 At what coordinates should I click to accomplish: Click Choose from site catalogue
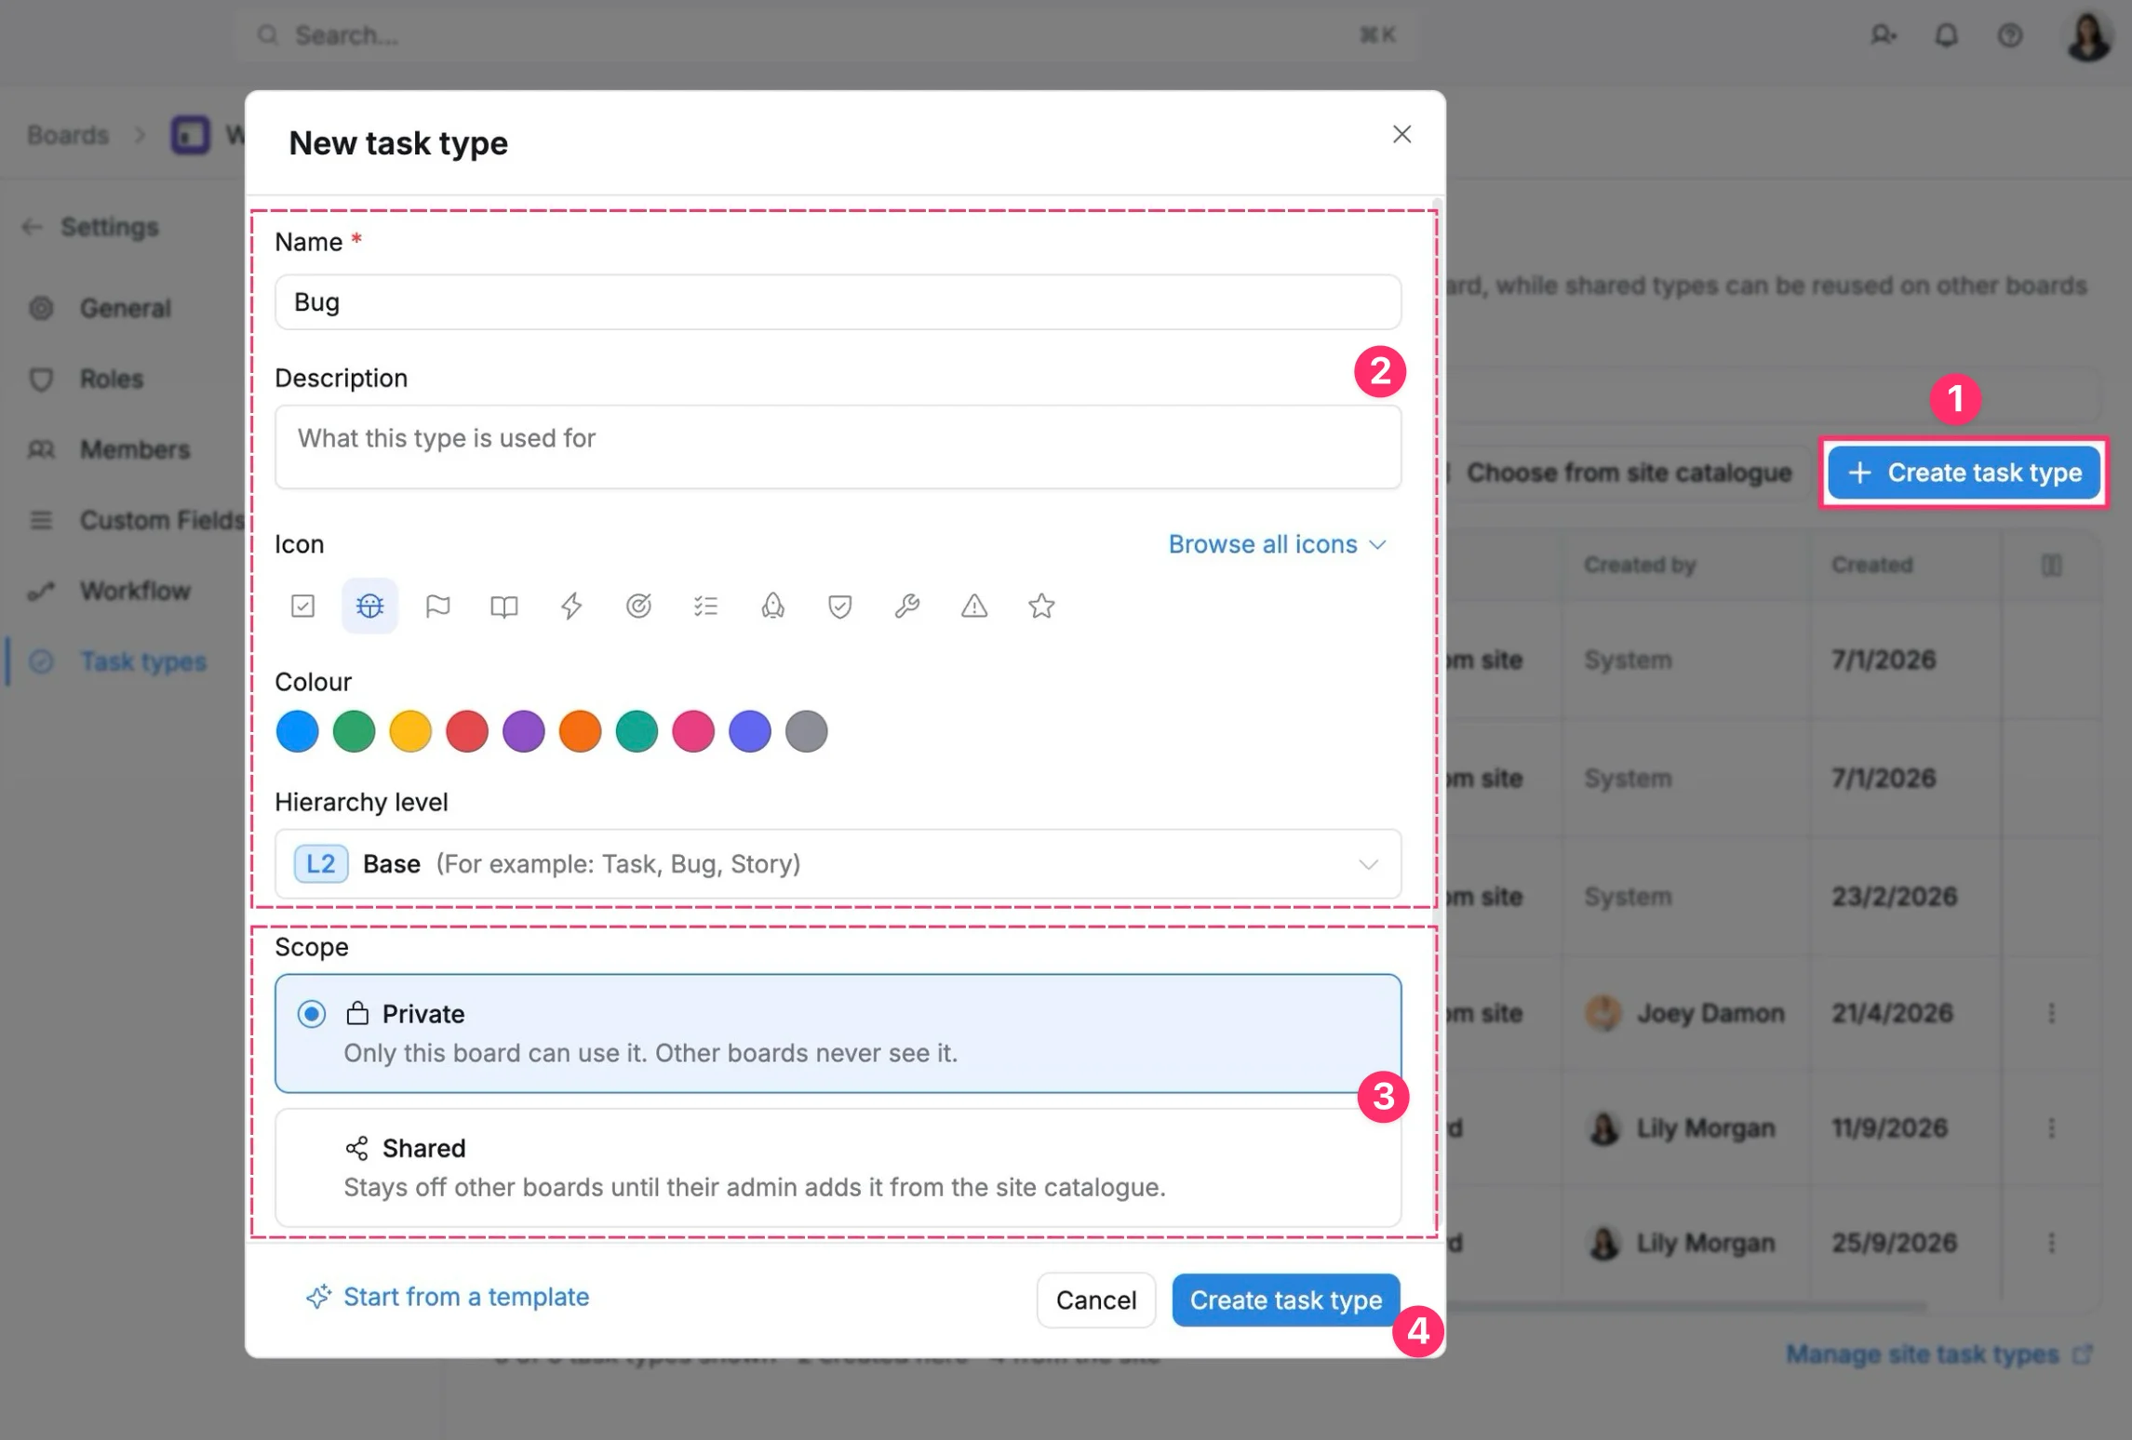tap(1629, 473)
